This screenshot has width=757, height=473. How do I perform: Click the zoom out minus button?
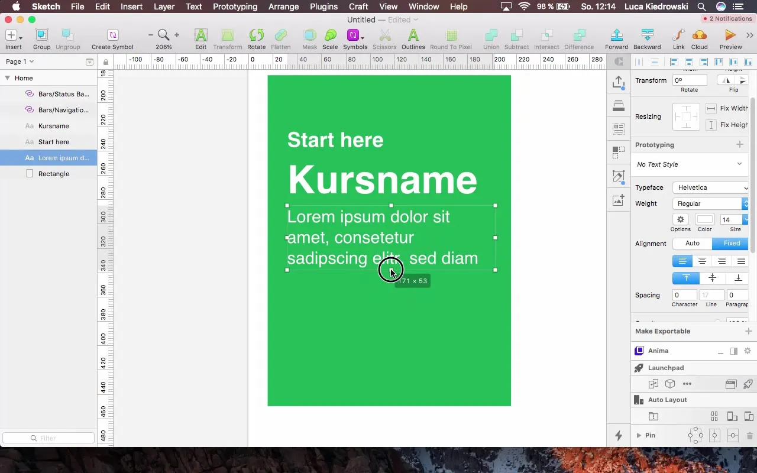click(151, 35)
